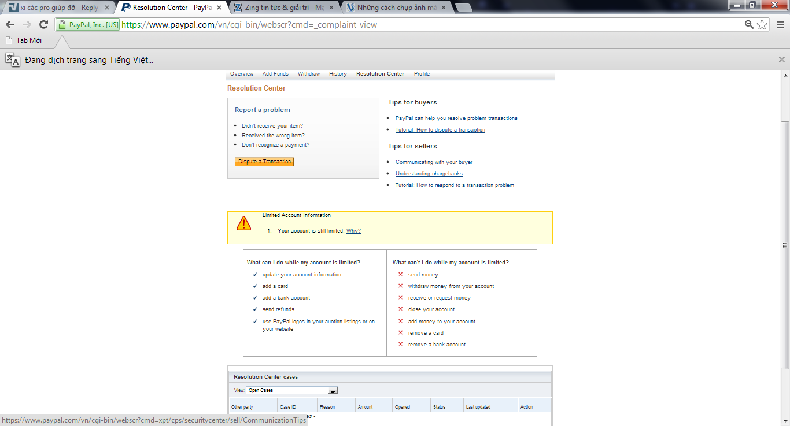Image resolution: width=790 pixels, height=426 pixels.
Task: Close the 'Những cách chụp ảnh' tab
Action: [444, 8]
